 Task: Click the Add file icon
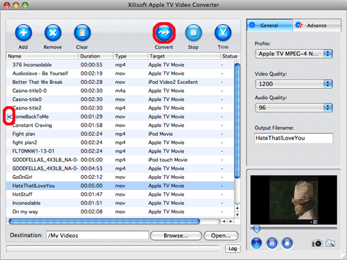(x=24, y=33)
